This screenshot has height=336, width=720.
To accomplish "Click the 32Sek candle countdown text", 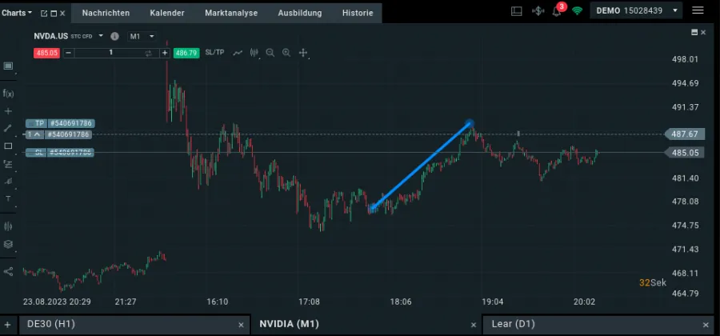I will click(653, 282).
